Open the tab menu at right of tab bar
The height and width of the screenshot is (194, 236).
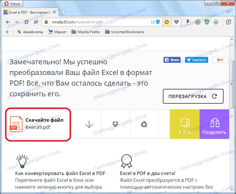228,12
